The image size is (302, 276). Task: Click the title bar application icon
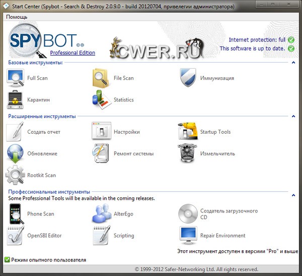(6, 6)
